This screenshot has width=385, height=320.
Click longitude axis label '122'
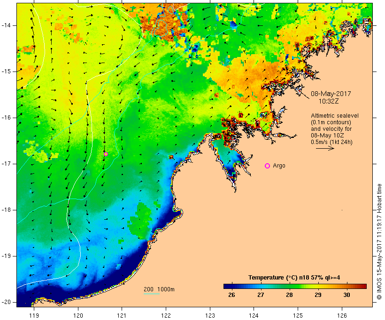(166, 316)
